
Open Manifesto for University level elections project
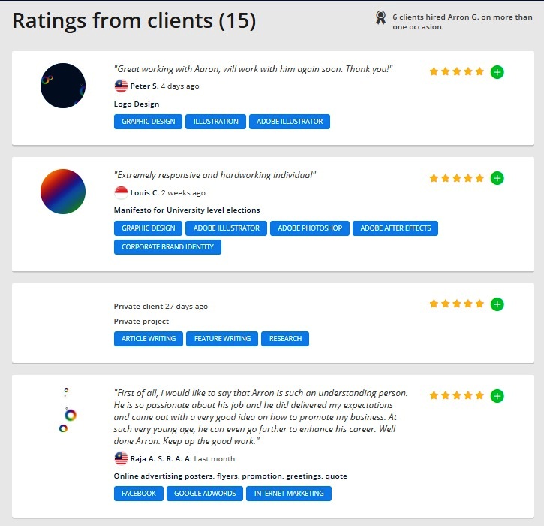tap(187, 210)
